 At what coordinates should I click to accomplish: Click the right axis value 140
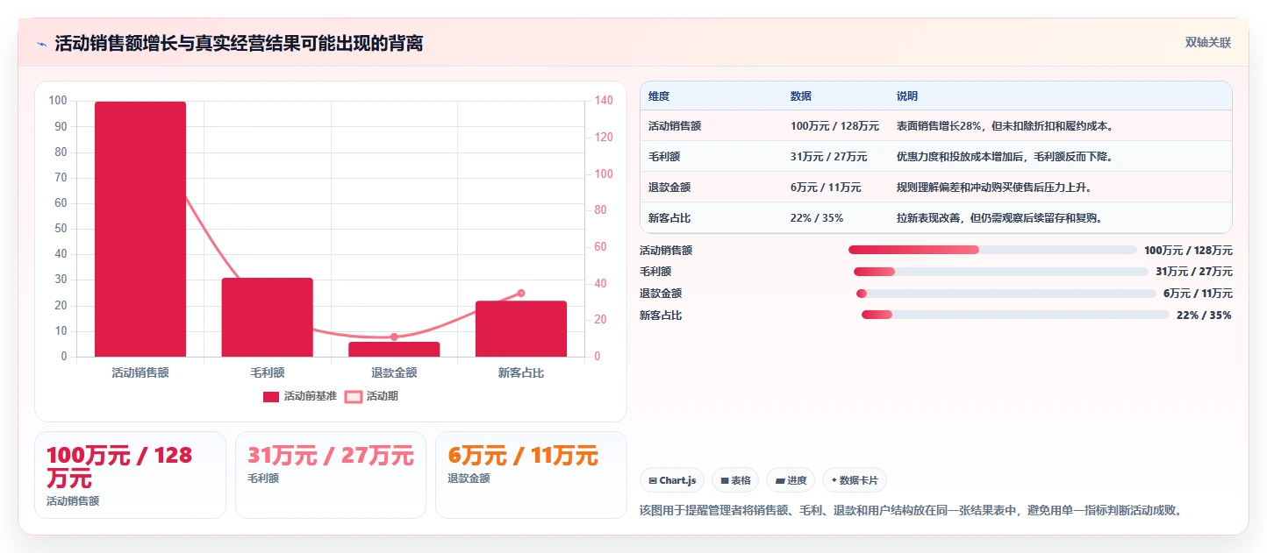604,101
